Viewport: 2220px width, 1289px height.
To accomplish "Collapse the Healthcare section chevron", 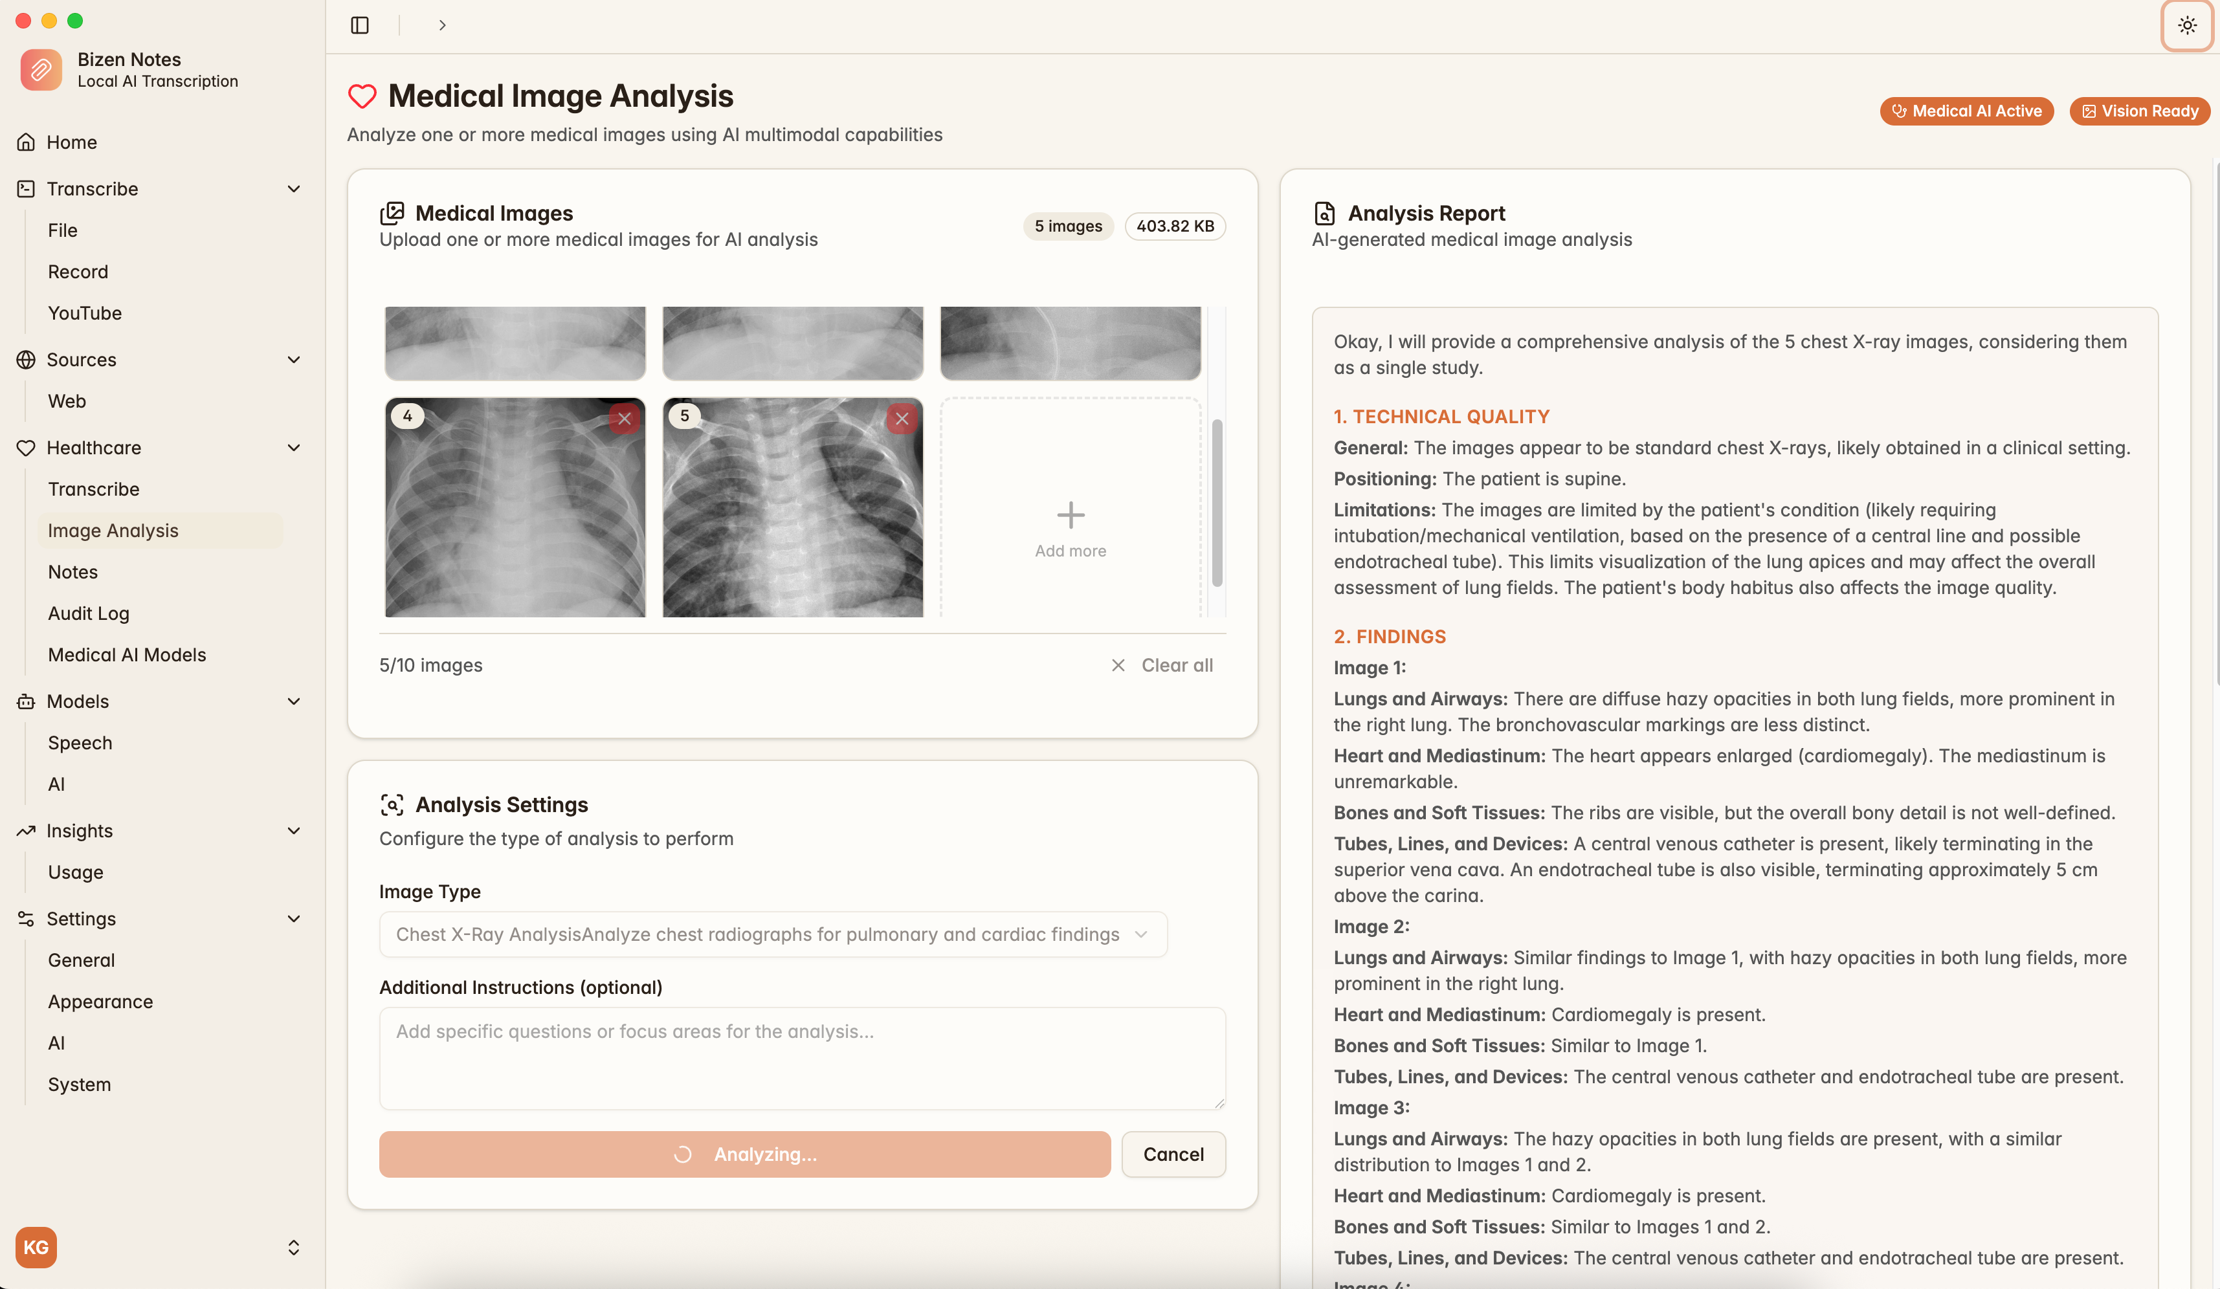I will click(x=294, y=447).
